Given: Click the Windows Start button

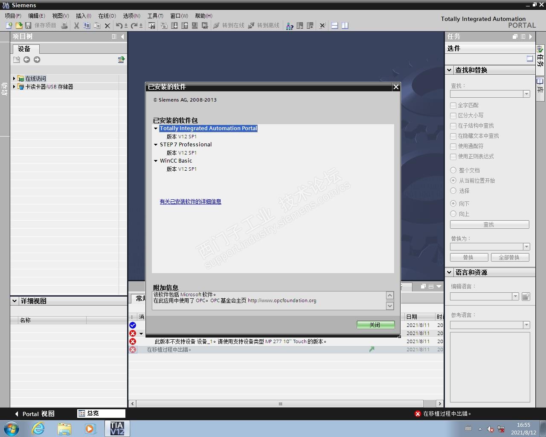Looking at the screenshot, I should (11, 428).
